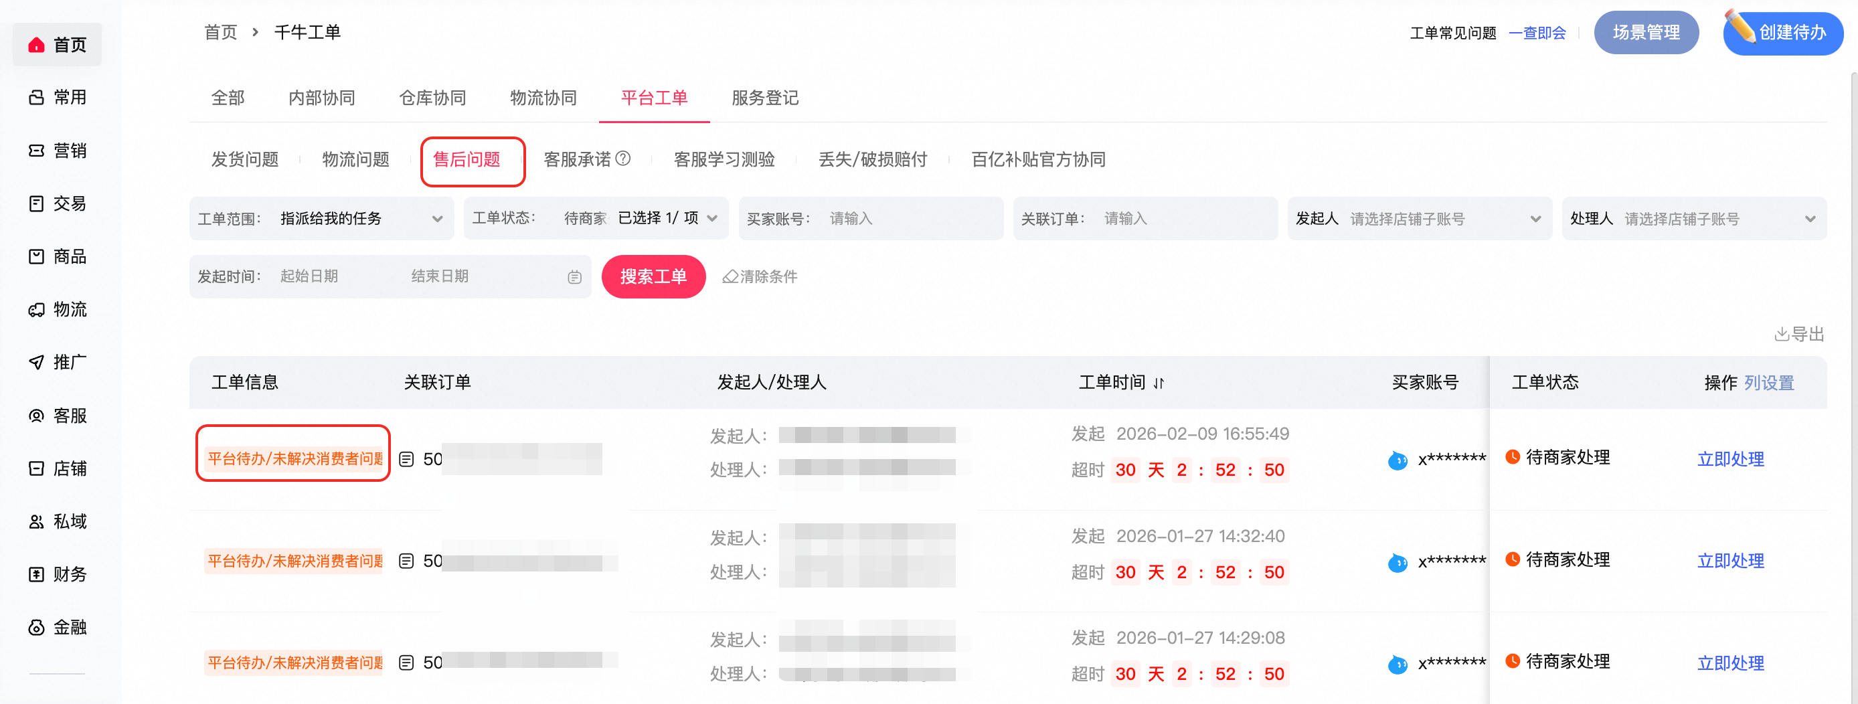The width and height of the screenshot is (1858, 704).
Task: Open the 财务 finance sidebar item
Action: point(58,574)
